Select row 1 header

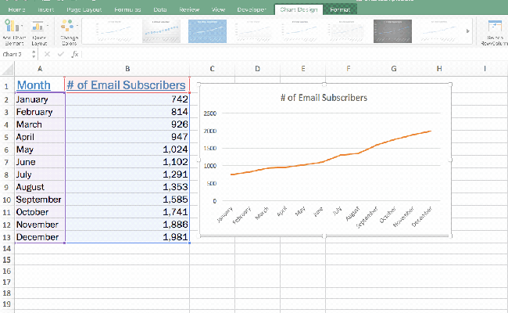[x=6, y=86]
